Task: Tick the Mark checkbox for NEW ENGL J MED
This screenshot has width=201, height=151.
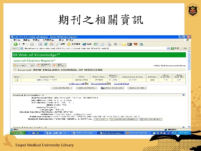Action: 16,80
